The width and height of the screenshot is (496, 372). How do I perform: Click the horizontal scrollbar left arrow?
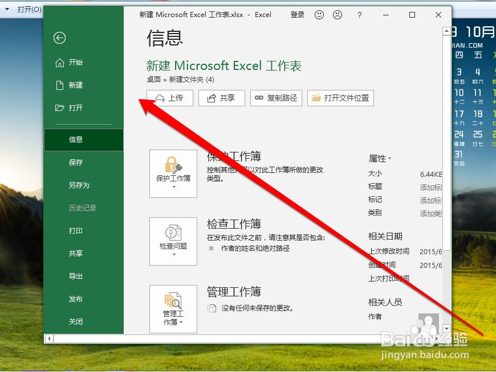click(49, 339)
